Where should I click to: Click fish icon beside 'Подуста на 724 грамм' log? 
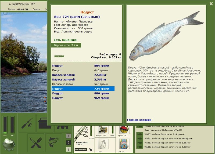pyautogui.click(x=140, y=134)
